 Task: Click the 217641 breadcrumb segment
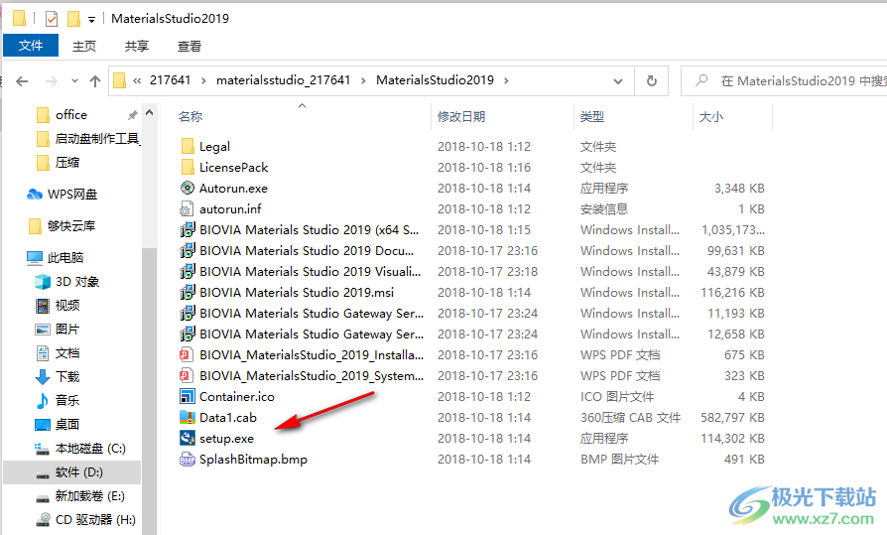[170, 80]
